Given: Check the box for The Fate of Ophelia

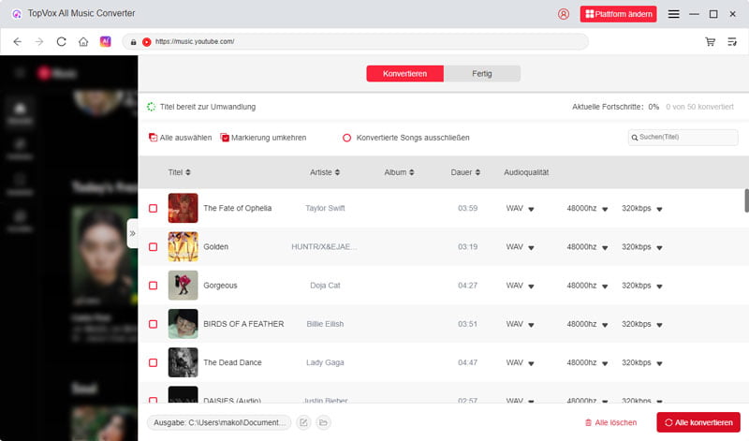Looking at the screenshot, I should pos(154,208).
